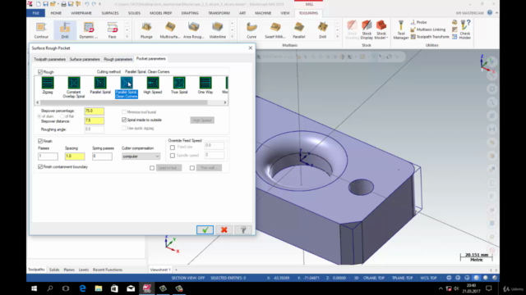Open Microsoft Edge from taskbar

(82, 288)
